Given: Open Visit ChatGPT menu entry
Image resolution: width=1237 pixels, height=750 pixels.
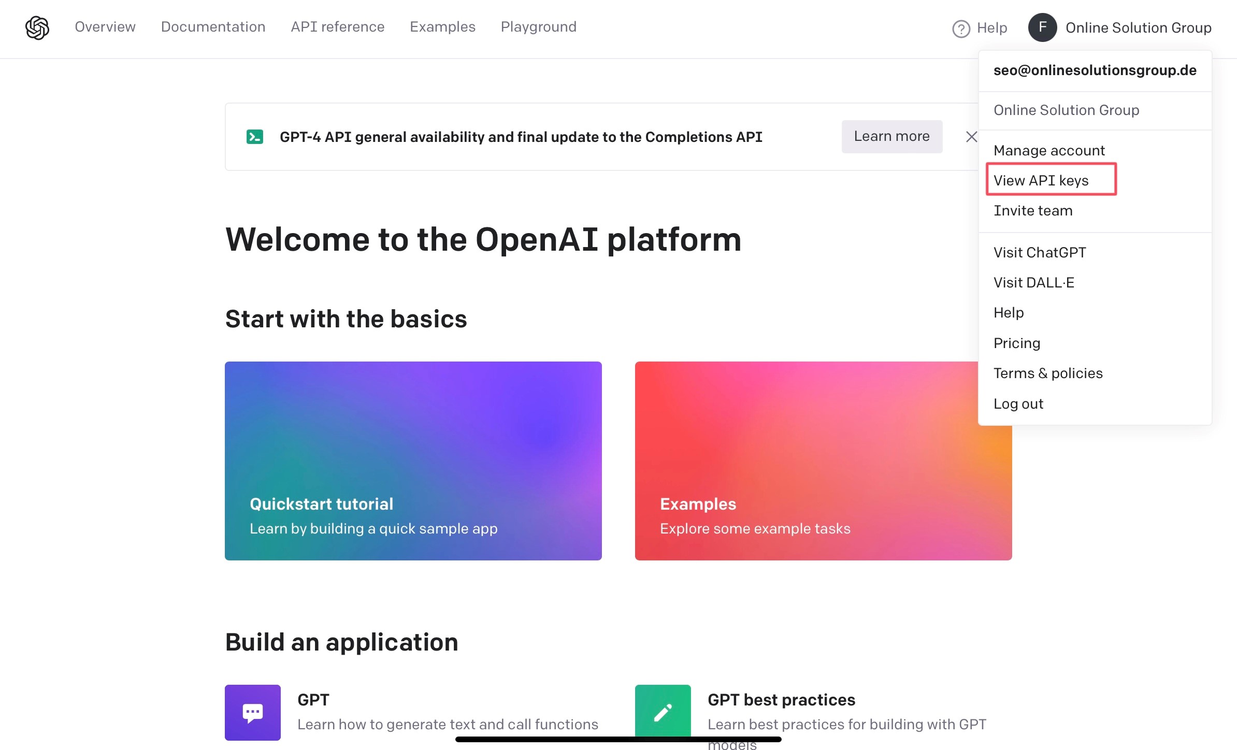Looking at the screenshot, I should click(x=1040, y=253).
